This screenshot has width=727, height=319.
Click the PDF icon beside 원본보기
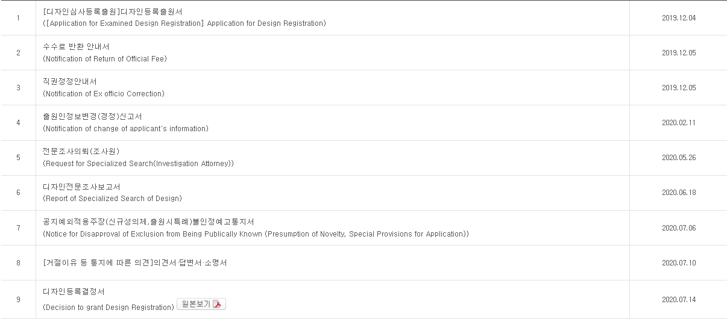point(218,304)
